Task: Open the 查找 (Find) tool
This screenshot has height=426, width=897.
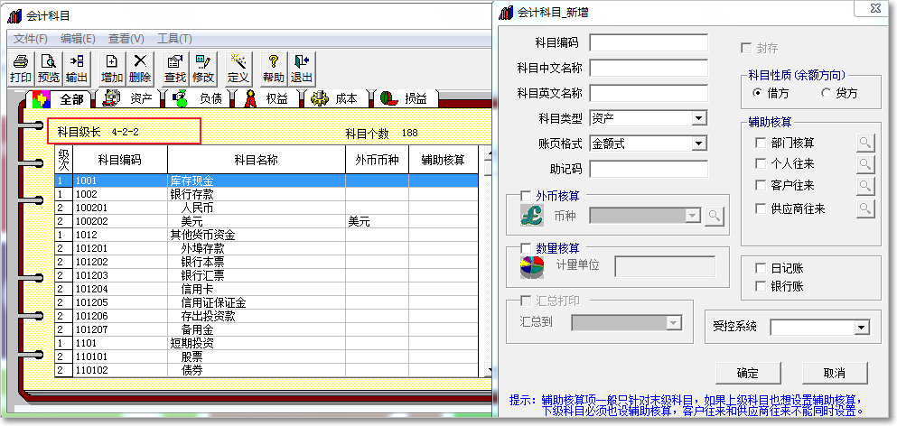Action: pyautogui.click(x=175, y=69)
